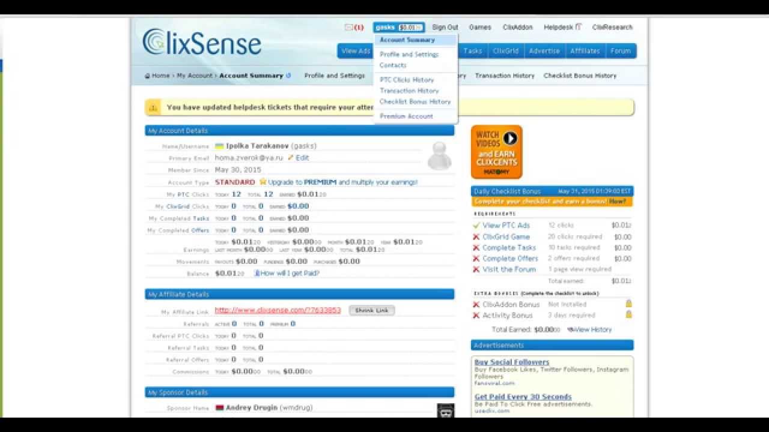
Task: Click the ClixAddon top link
Action: pyautogui.click(x=518, y=28)
